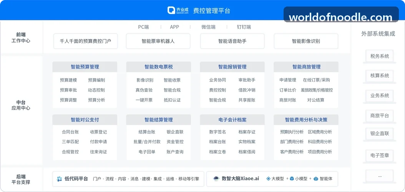Open the 智能影像识别 box
The width and height of the screenshot is (405, 192).
coord(306,41)
